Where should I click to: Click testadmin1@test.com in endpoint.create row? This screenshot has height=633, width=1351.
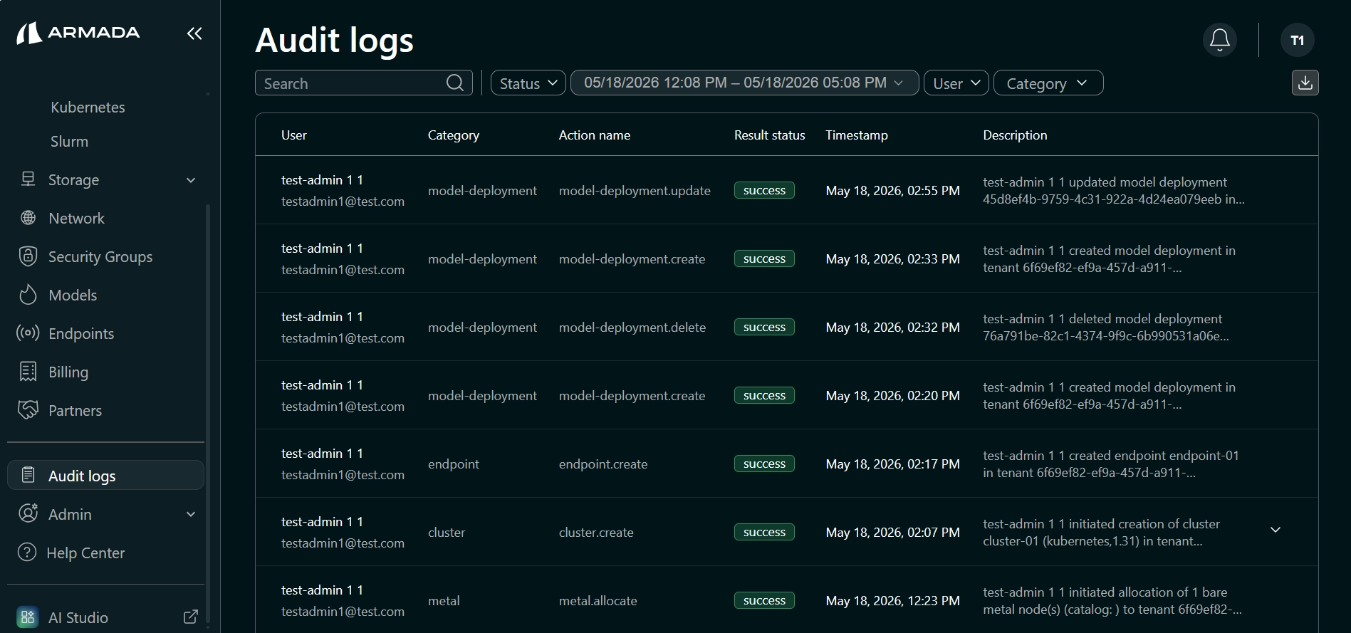(x=343, y=475)
